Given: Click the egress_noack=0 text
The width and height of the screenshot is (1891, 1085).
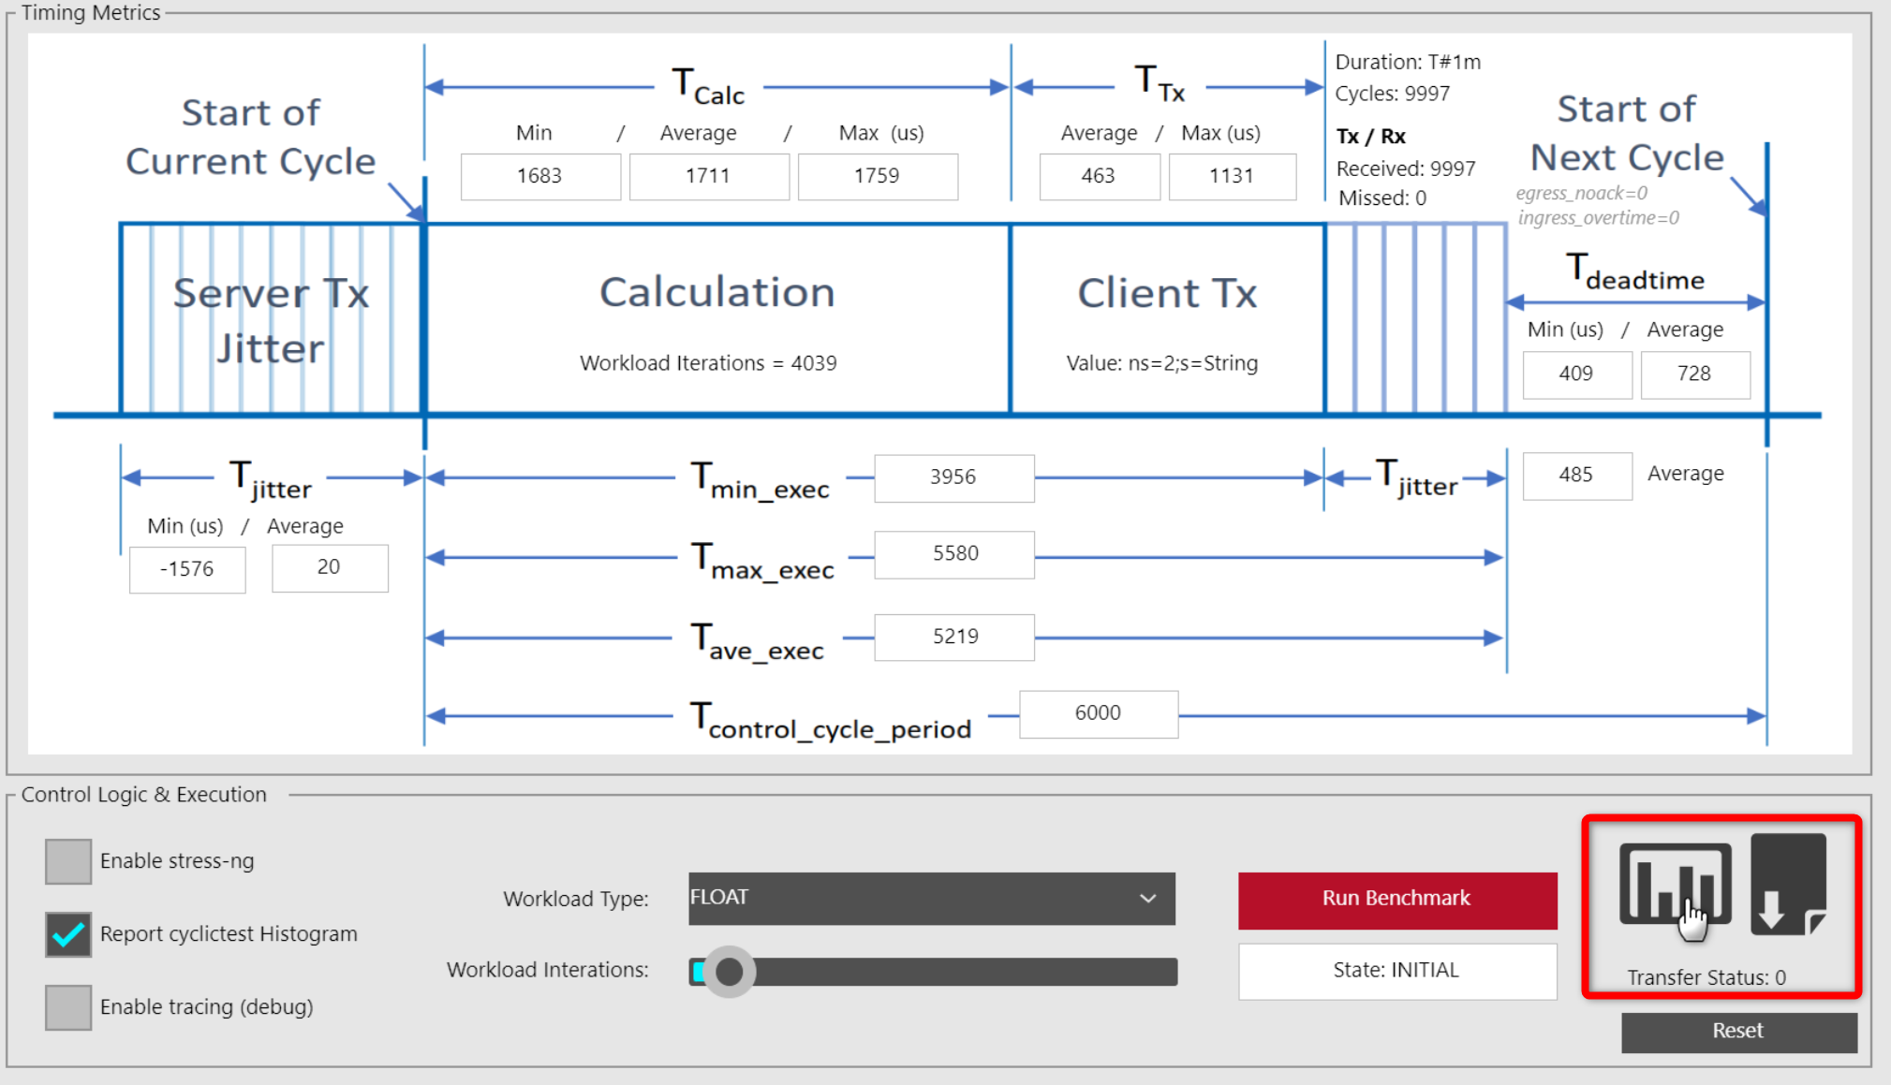Looking at the screenshot, I should (1582, 194).
